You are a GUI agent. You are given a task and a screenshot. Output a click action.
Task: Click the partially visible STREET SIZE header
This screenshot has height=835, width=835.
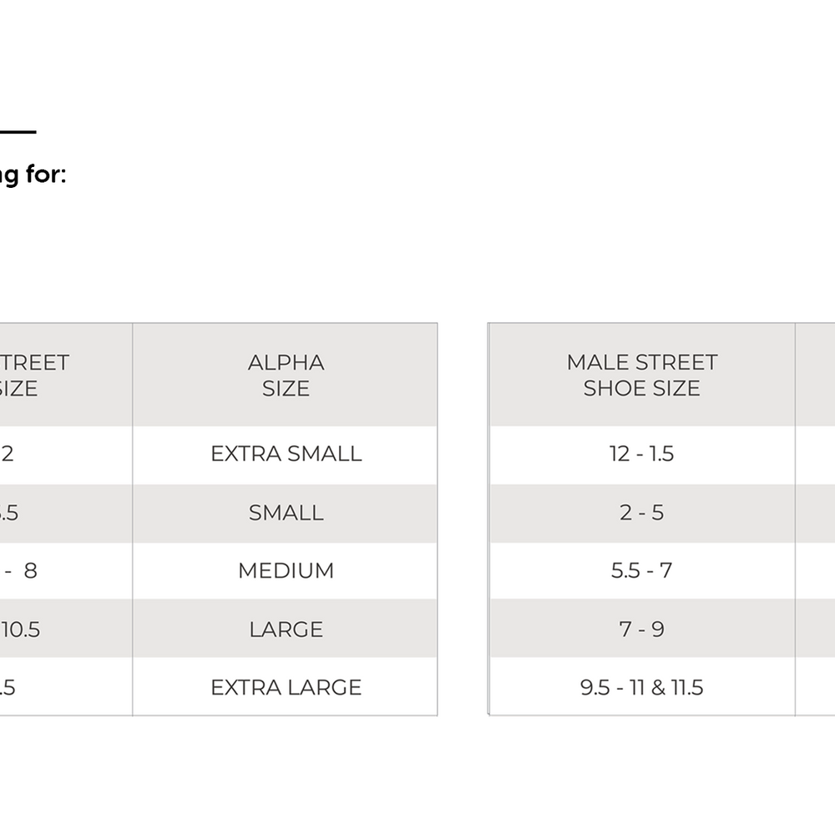[x=66, y=375]
